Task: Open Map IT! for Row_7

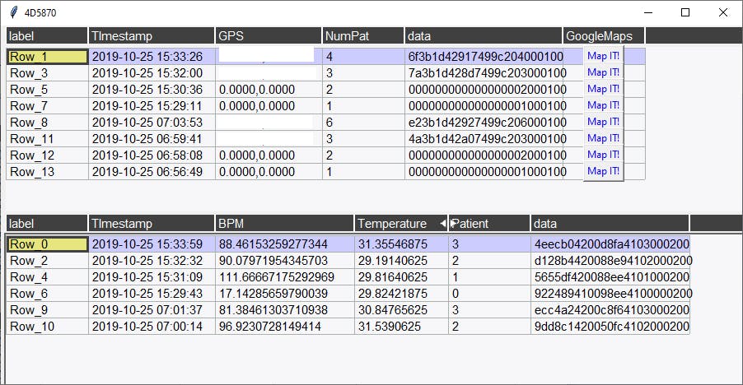Action: (x=603, y=105)
